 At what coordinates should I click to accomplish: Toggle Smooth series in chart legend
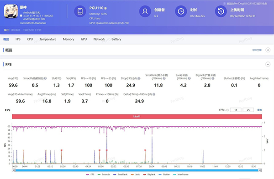(x=104, y=174)
